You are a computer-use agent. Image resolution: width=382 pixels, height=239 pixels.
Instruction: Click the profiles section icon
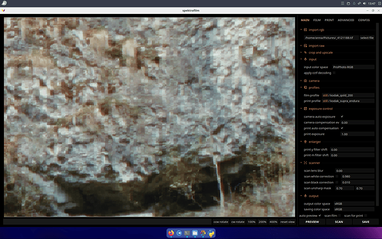tap(305, 88)
